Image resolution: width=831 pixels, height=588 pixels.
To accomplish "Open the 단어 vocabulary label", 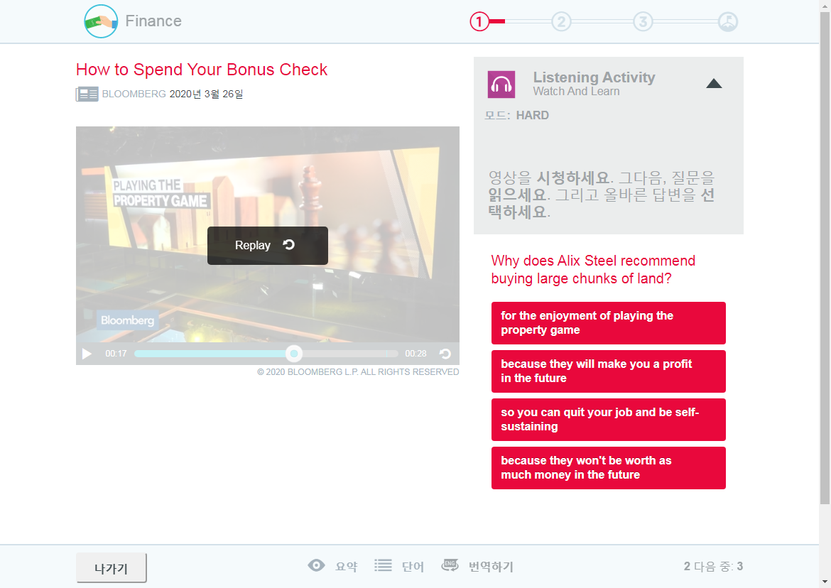I will [413, 567].
